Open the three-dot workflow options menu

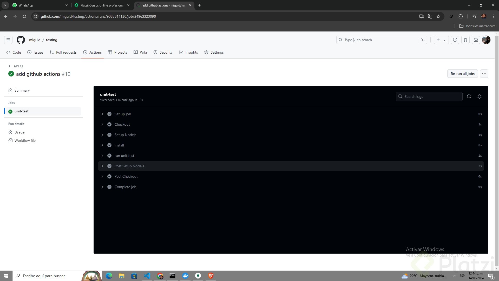point(484,74)
